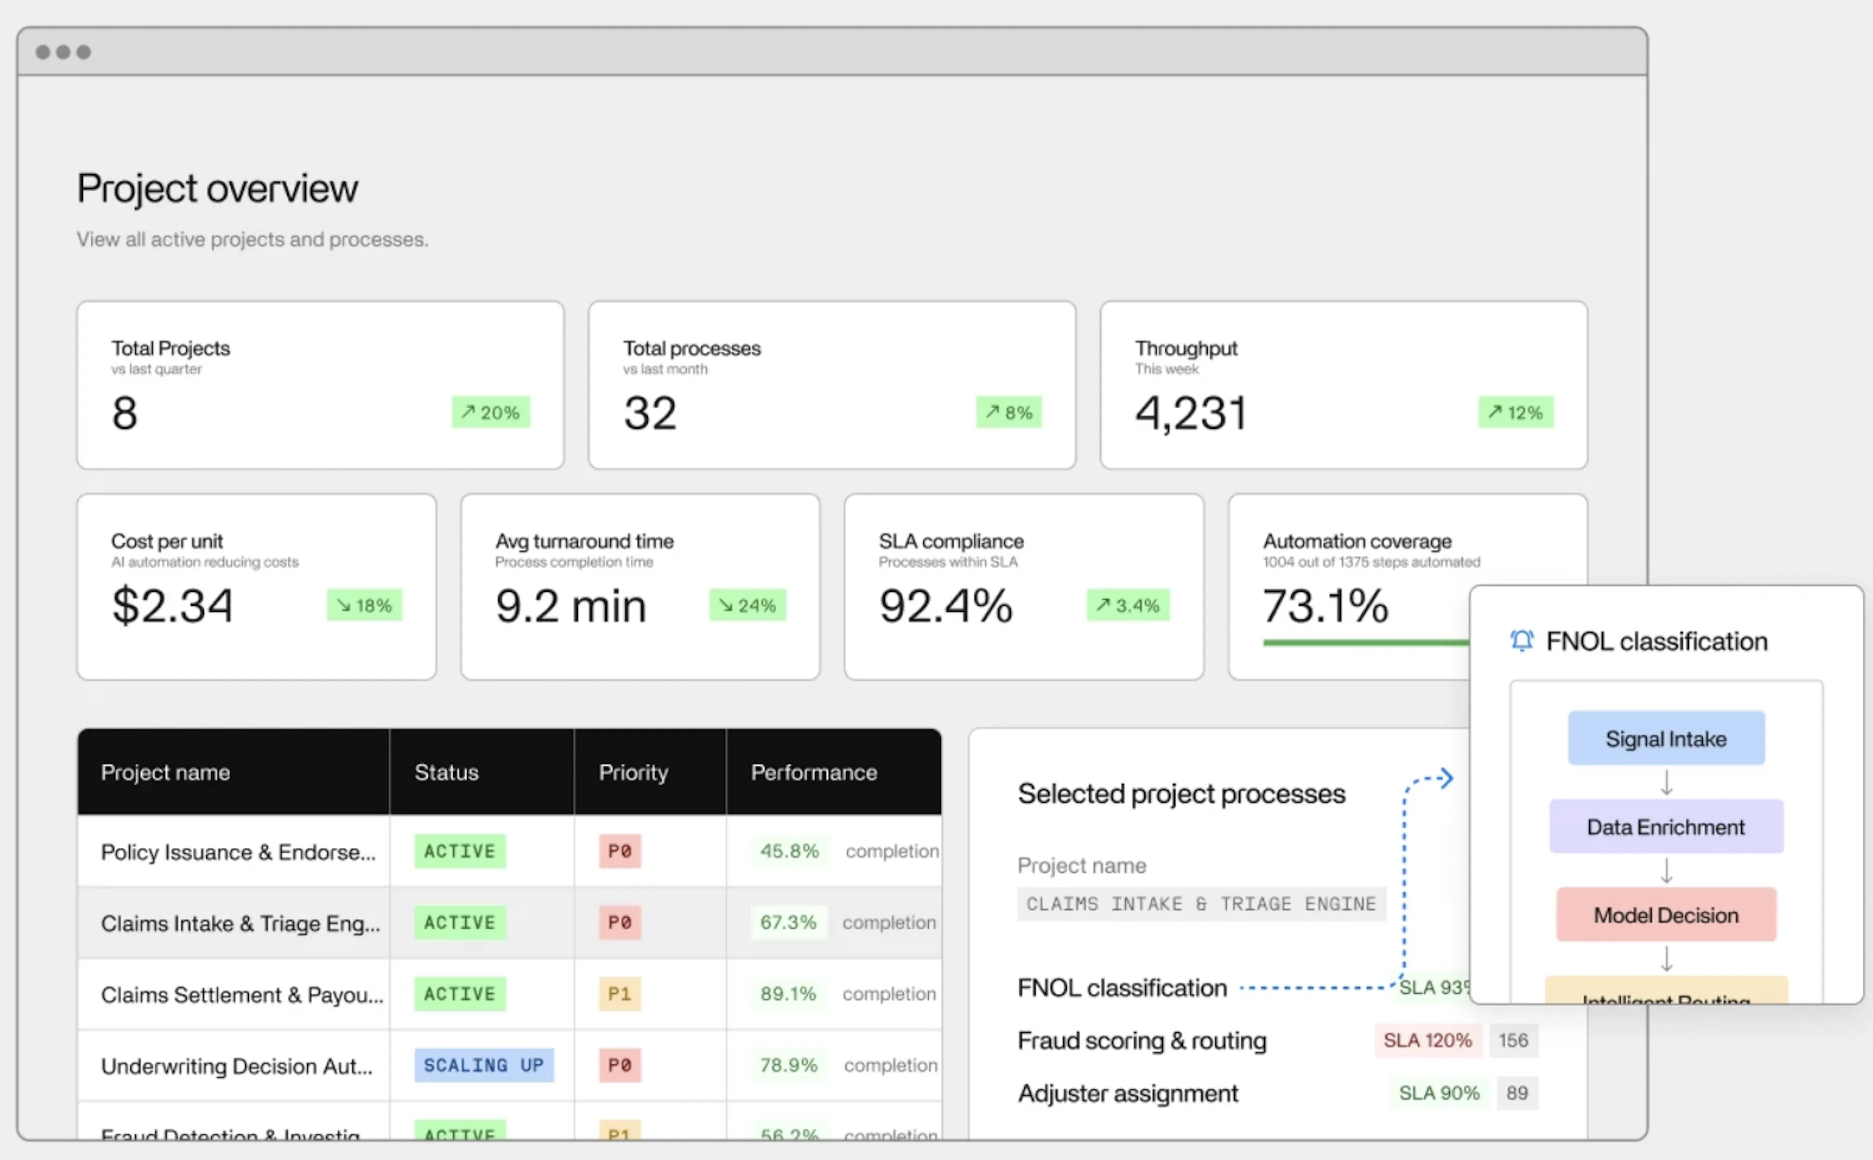Click the 92.4% SLA compliance value

tap(946, 605)
